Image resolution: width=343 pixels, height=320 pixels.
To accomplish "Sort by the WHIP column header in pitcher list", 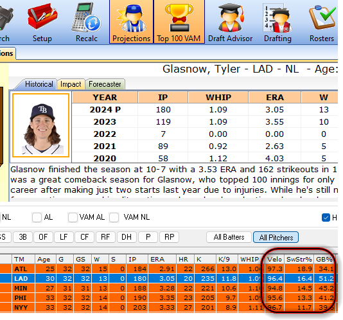I will [251, 260].
